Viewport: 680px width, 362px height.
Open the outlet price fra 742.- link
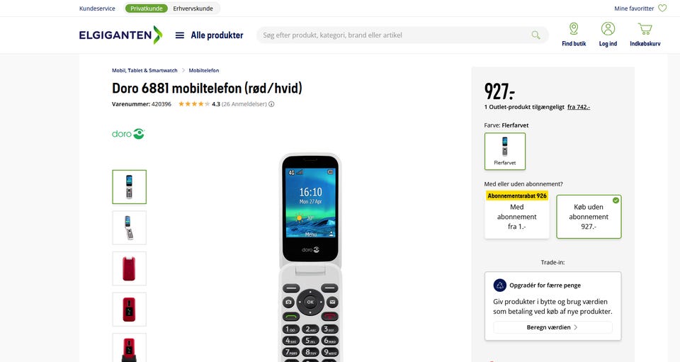click(579, 107)
